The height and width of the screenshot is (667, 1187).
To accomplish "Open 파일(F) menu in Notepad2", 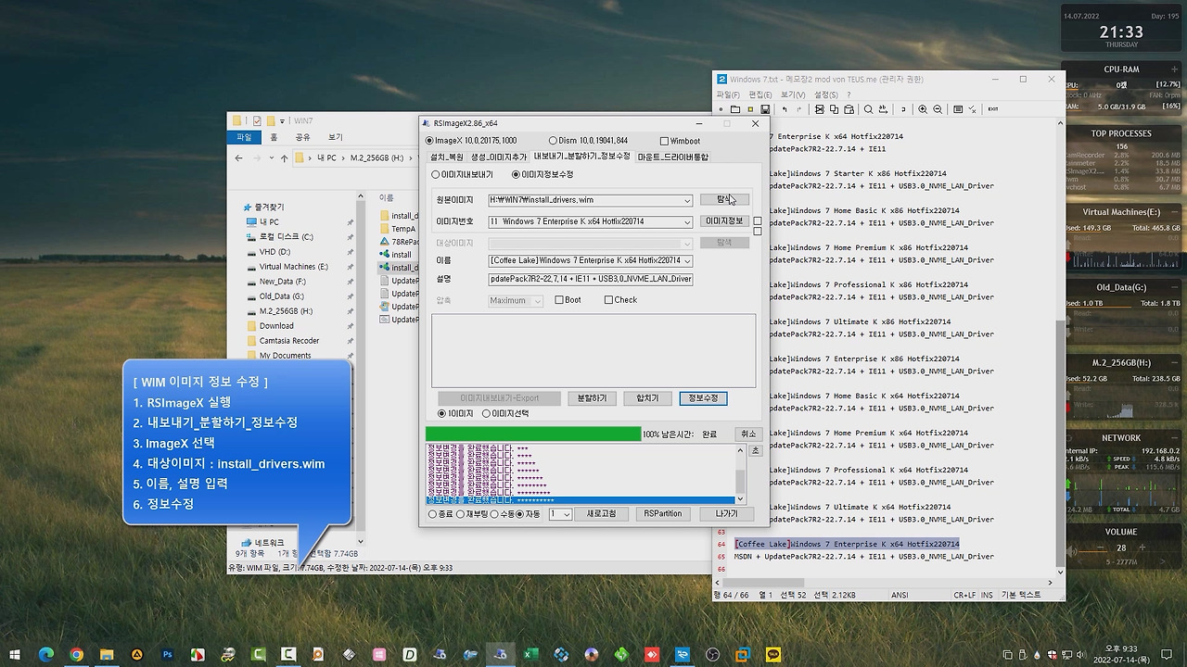I will click(x=728, y=94).
